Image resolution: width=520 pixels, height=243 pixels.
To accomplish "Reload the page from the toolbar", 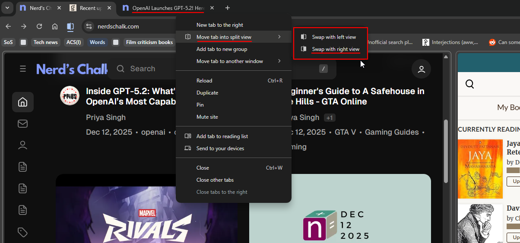I will (39, 26).
